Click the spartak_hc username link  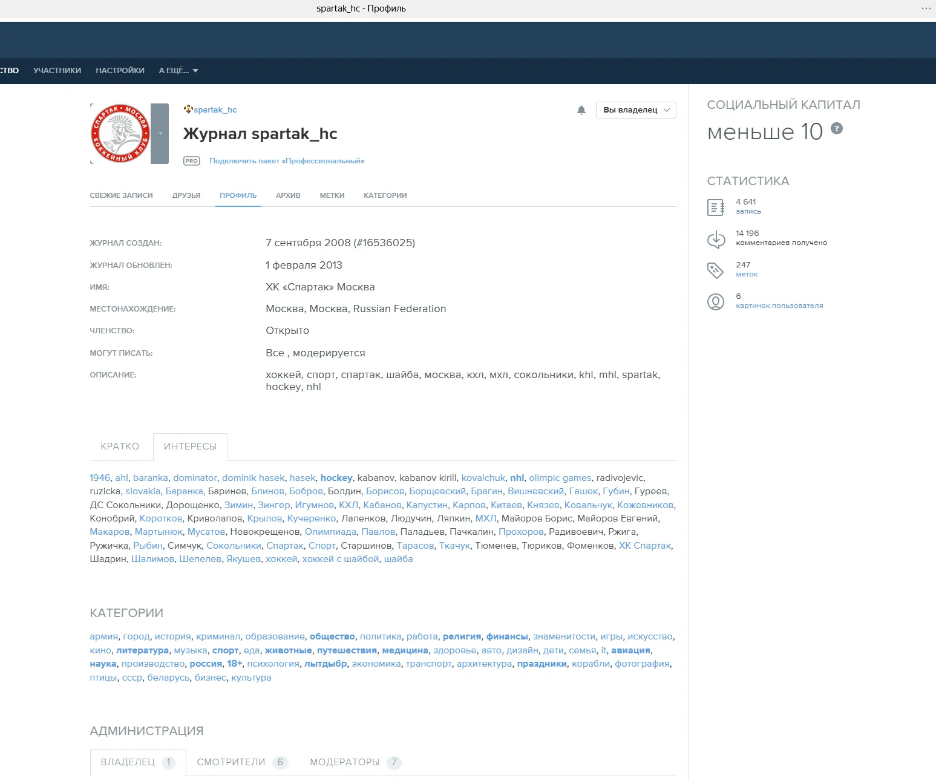coord(215,109)
